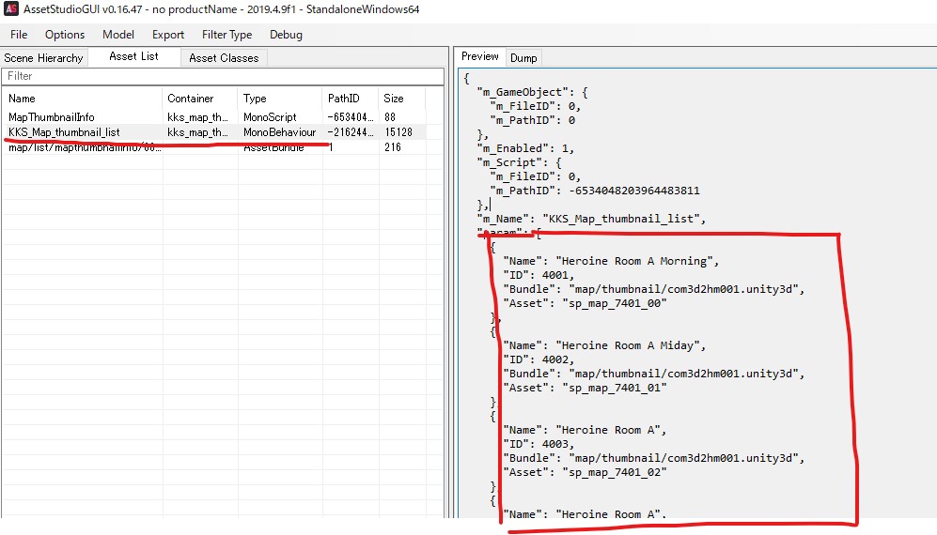Open the Model menu
The width and height of the screenshot is (937, 535).
click(x=118, y=35)
